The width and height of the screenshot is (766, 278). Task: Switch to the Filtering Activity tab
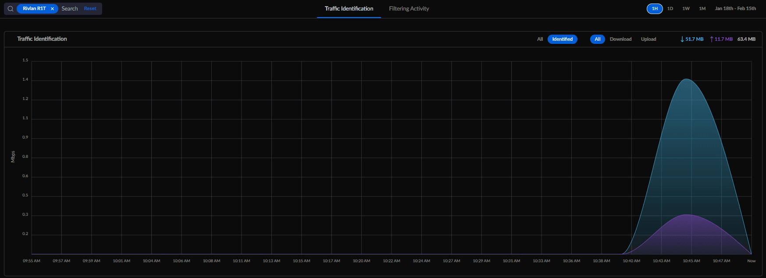coord(409,9)
